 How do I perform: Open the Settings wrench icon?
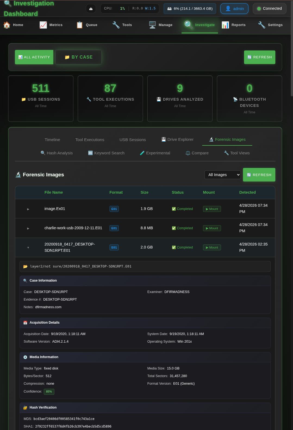(262, 25)
